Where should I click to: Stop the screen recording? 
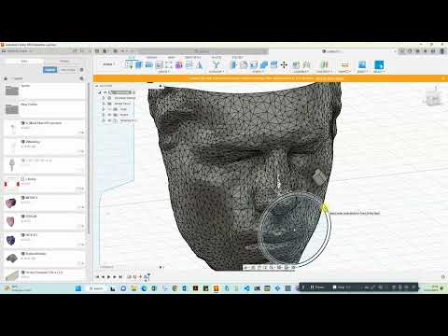point(342,287)
